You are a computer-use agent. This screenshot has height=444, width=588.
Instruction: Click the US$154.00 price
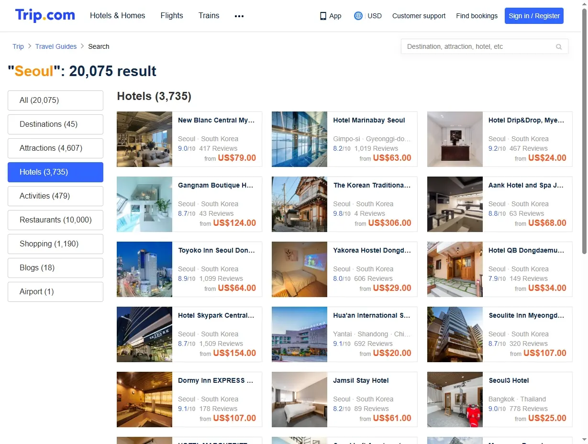tap(234, 353)
